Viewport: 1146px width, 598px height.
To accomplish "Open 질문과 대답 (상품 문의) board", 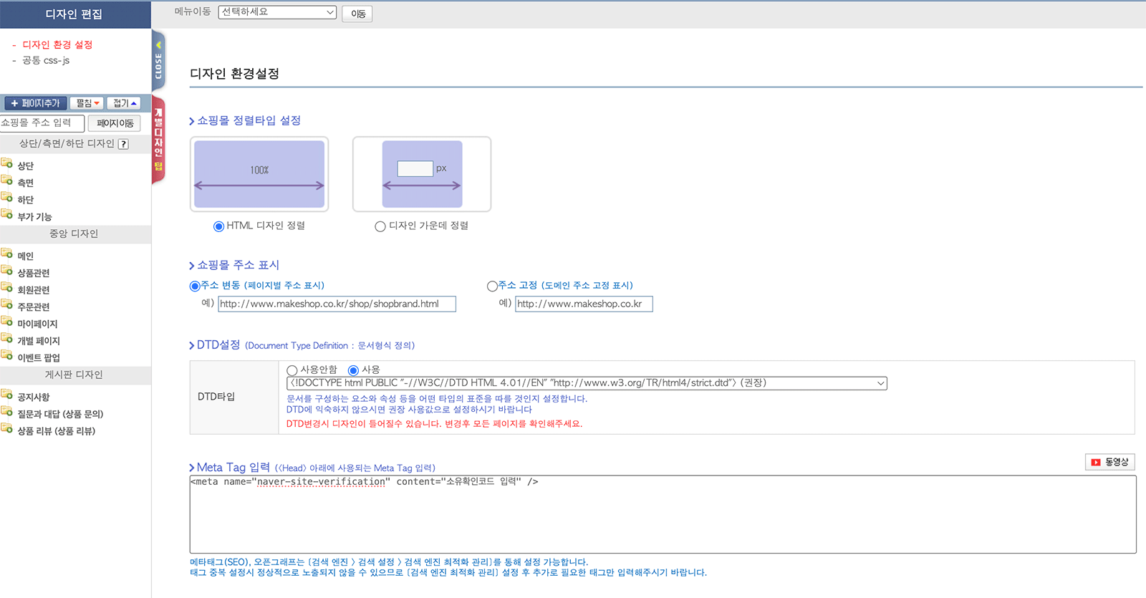I will pos(60,414).
